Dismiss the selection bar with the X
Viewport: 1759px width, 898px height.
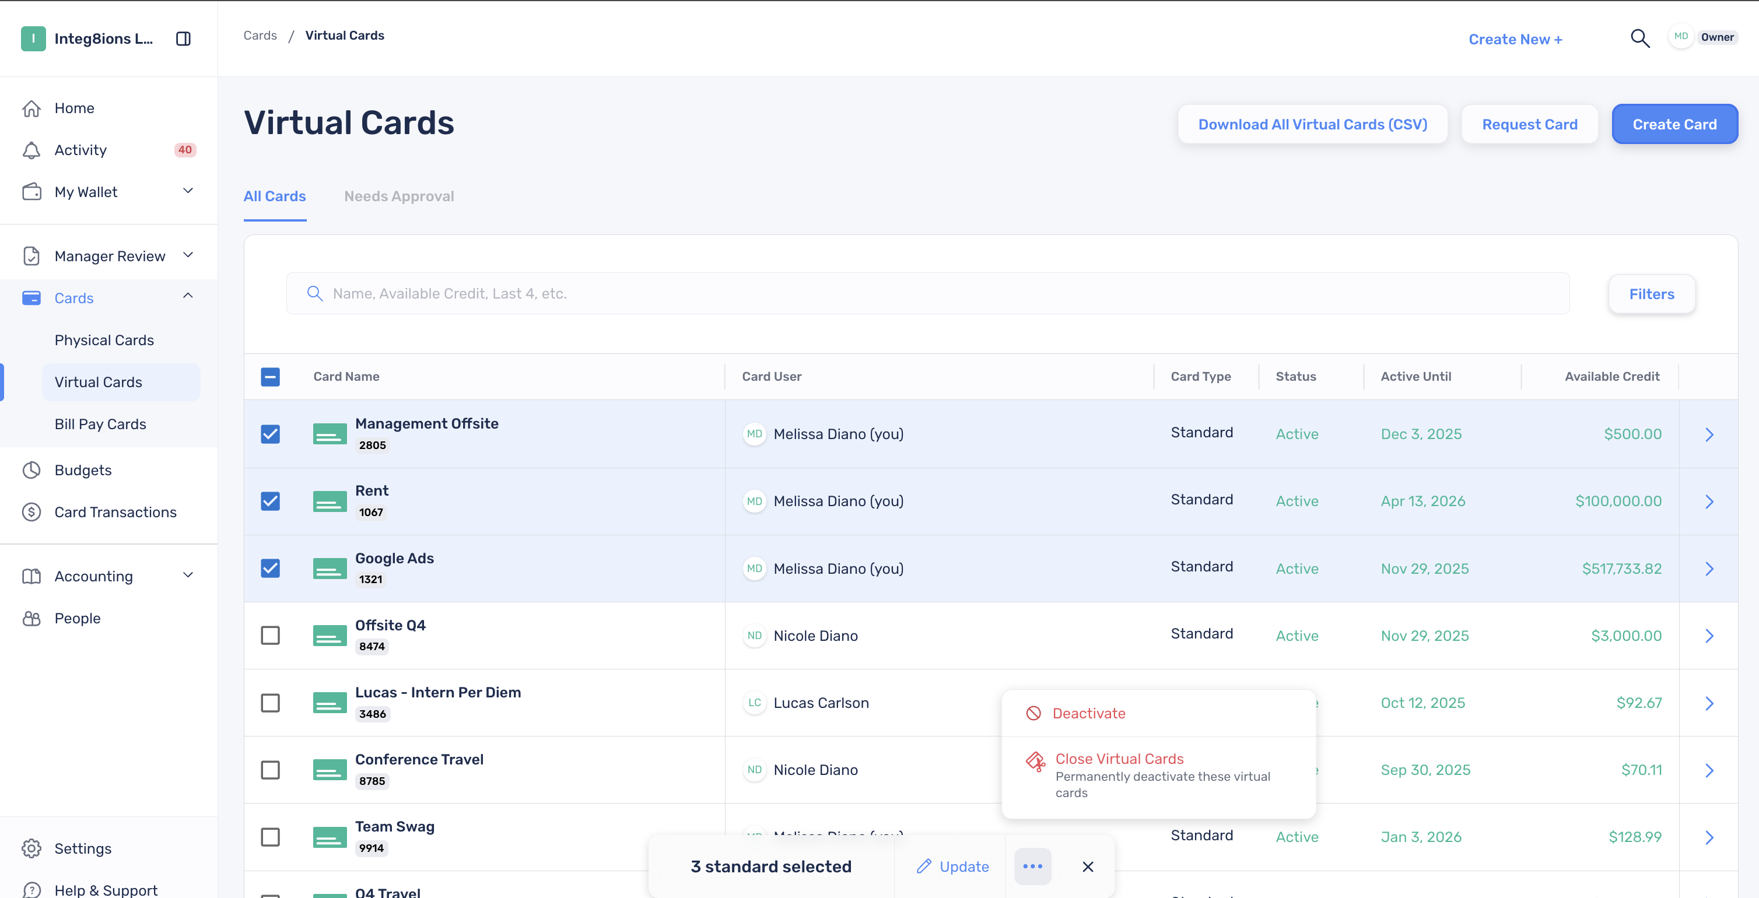1088,867
